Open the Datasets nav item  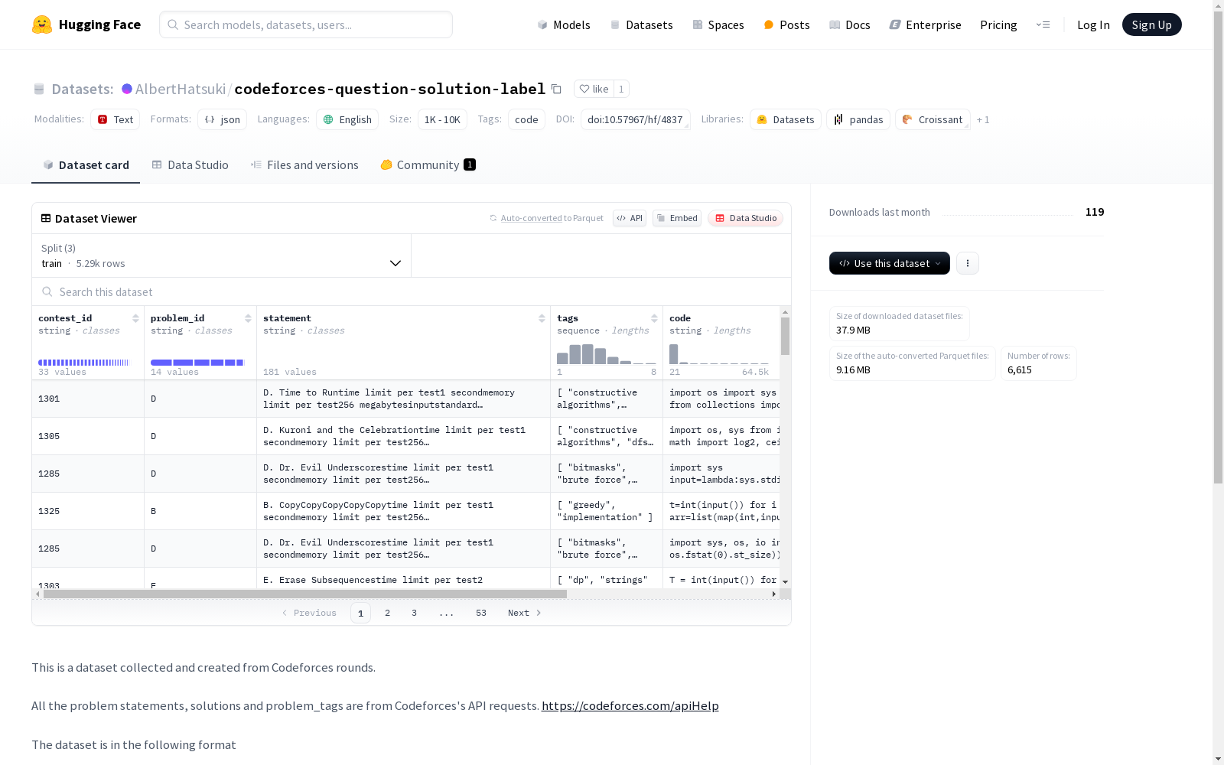pos(641,24)
